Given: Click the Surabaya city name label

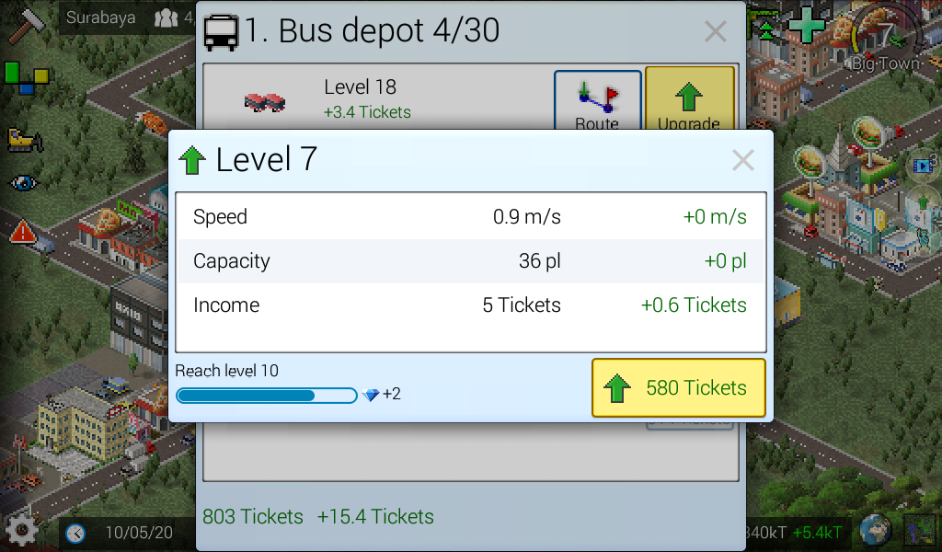Looking at the screenshot, I should point(100,18).
